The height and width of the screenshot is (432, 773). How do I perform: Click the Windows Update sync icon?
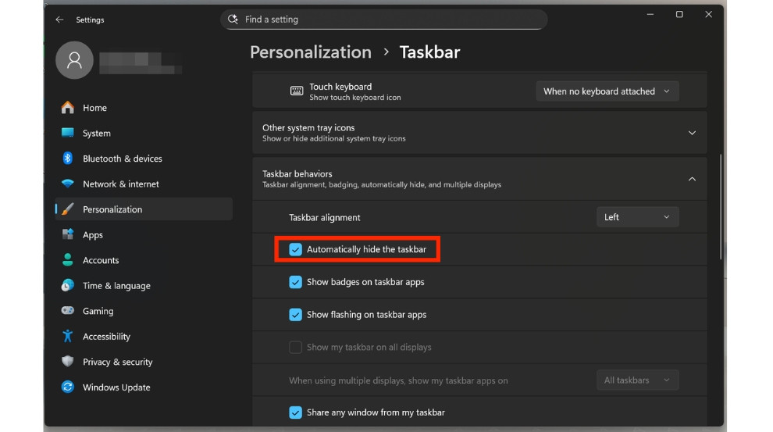click(x=68, y=387)
